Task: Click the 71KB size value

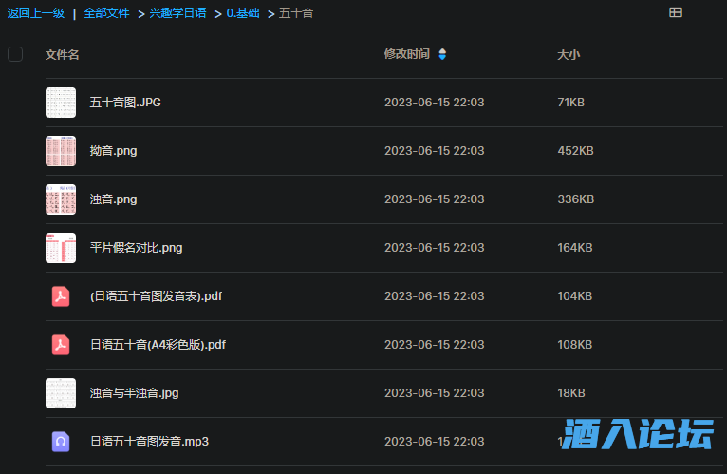Action: click(x=570, y=103)
